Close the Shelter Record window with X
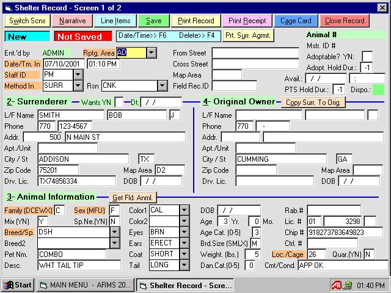The image size is (391, 293). coord(382,8)
